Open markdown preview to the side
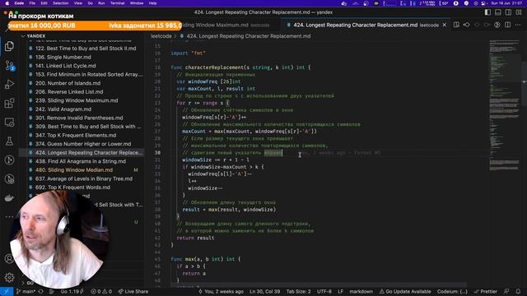This screenshot has height=296, width=527. coord(456,25)
